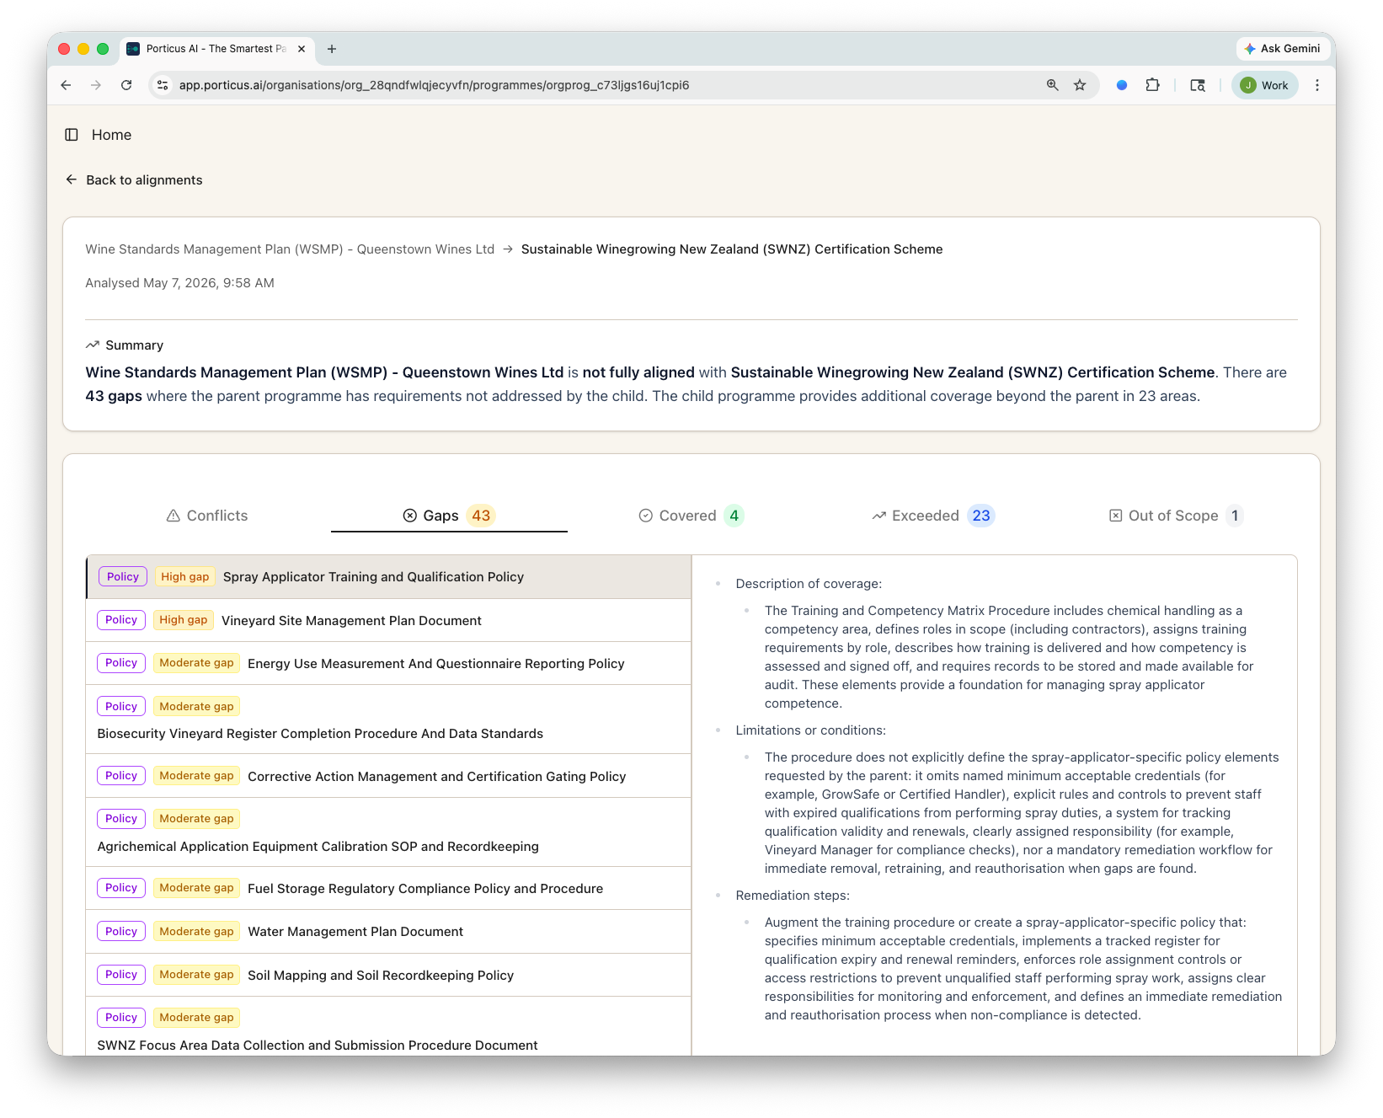Select SWNZ Focus Area Data Collection row
This screenshot has height=1118, width=1383.
388,1028
